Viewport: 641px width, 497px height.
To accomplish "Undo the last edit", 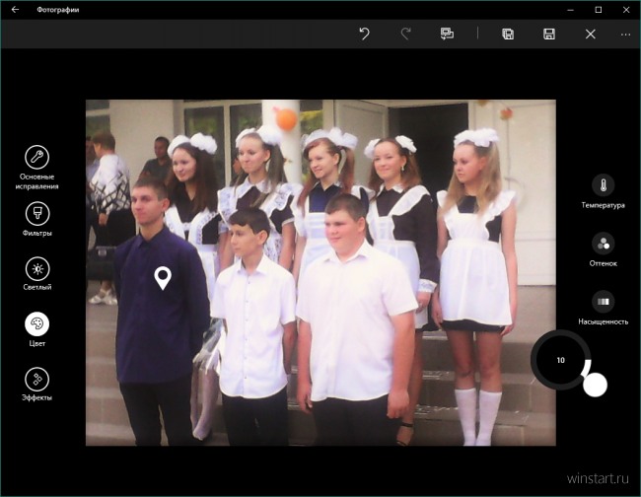I will 364,34.
